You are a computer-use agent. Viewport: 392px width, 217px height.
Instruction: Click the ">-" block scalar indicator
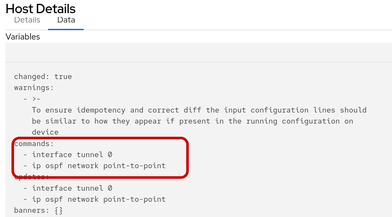36,99
